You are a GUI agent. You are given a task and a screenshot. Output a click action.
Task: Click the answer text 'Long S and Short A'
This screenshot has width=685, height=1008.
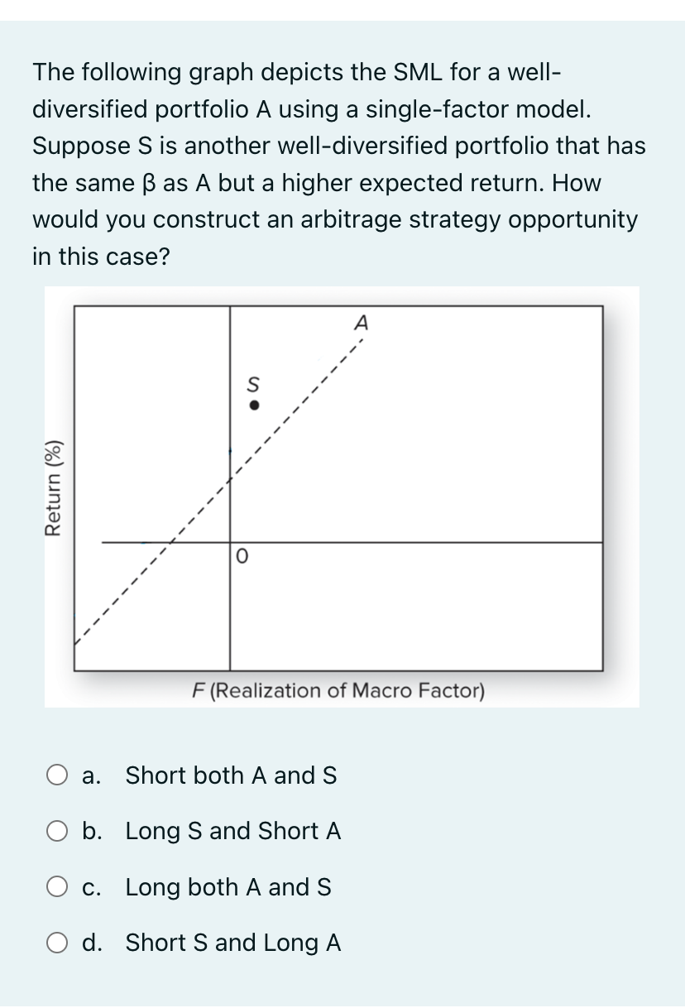[x=232, y=832]
